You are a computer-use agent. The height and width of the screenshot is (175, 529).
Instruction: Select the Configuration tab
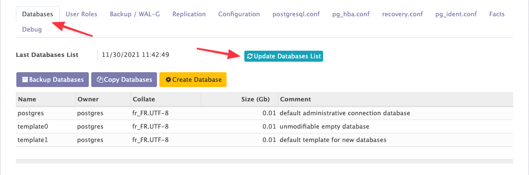tap(239, 14)
